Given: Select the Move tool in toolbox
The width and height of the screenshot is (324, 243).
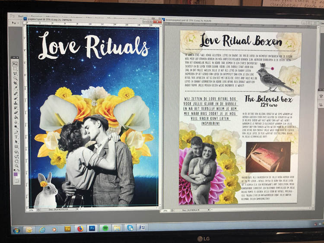Looking at the screenshot, I should coord(15,63).
